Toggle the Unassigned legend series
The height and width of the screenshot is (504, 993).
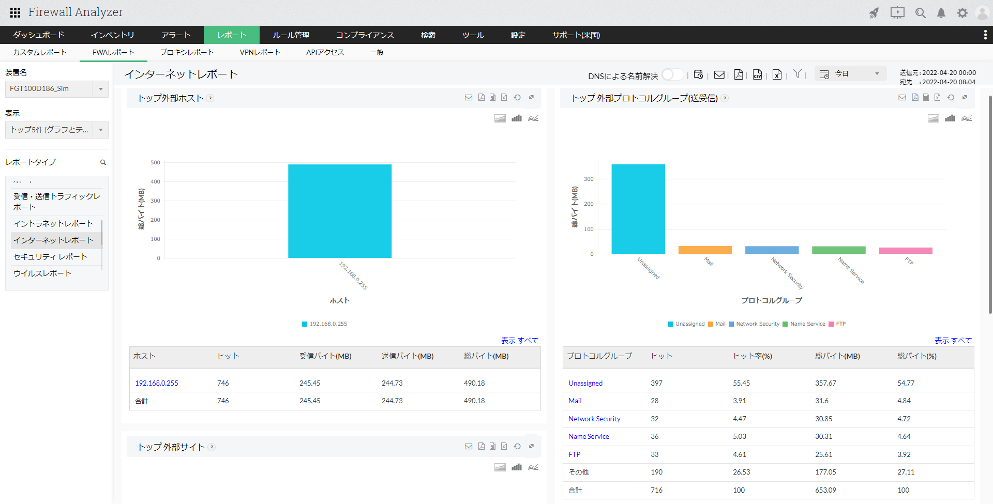coord(686,324)
